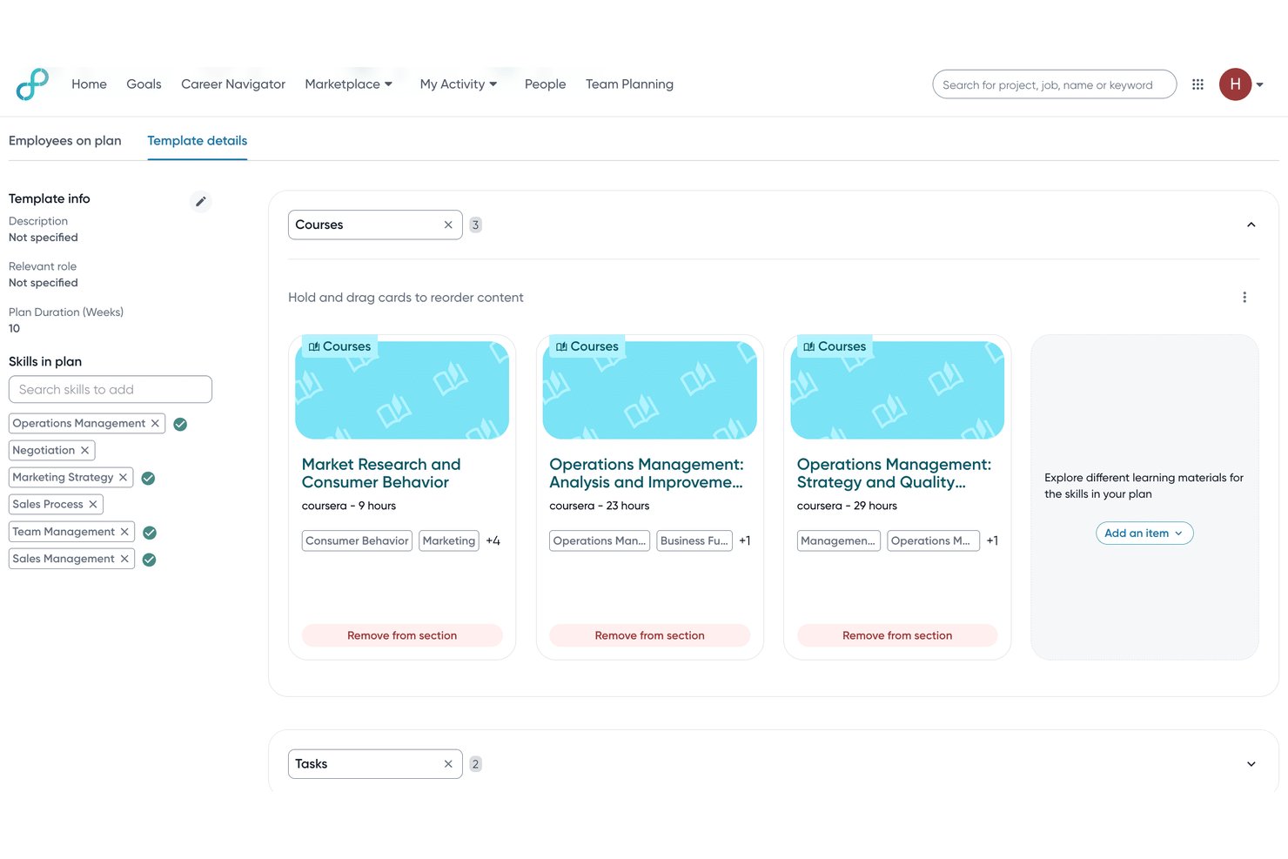Collapse the Courses section chevron
The height and width of the screenshot is (859, 1288).
1251,225
